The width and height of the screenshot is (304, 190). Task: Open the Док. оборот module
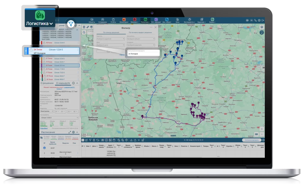coord(167,20)
